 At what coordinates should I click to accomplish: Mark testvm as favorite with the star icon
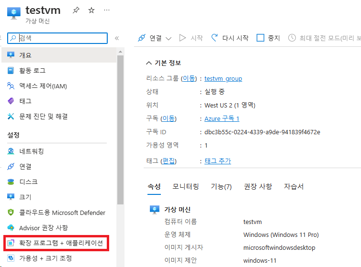[91, 10]
